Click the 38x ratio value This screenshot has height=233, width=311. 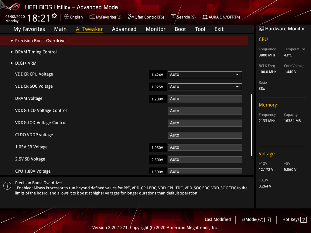point(262,89)
